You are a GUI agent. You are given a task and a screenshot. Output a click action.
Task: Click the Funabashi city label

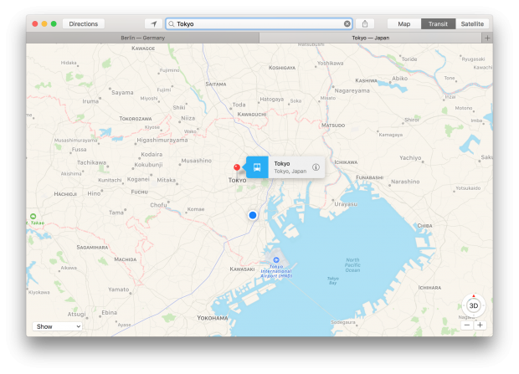(369, 177)
